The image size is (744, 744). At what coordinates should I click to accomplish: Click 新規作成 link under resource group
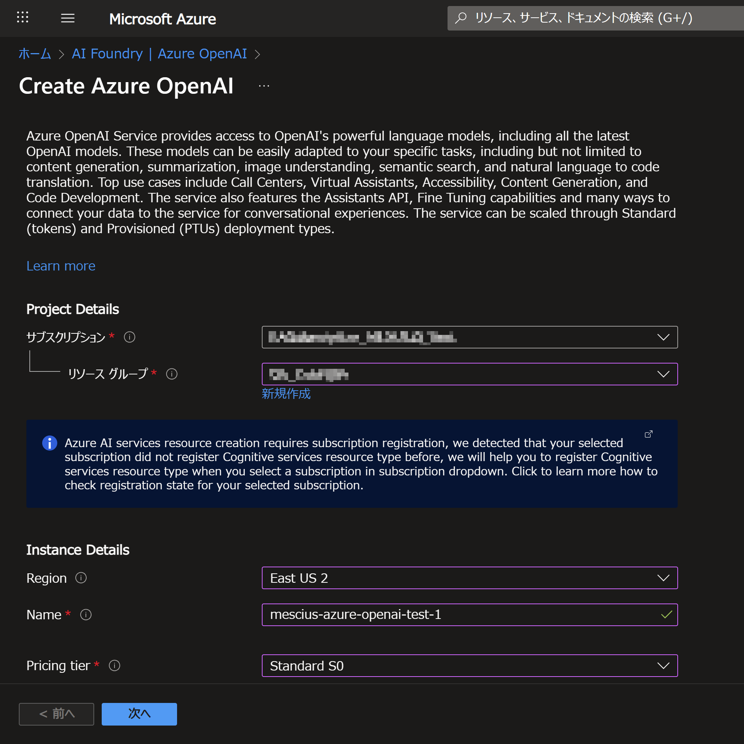[286, 394]
